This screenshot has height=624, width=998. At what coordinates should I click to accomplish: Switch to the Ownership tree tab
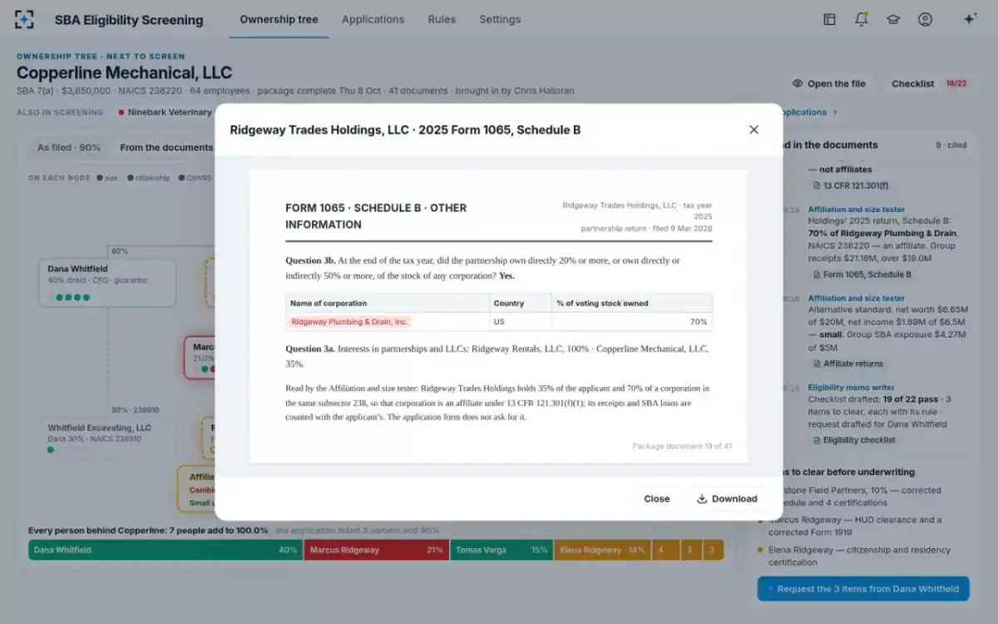[x=279, y=19]
